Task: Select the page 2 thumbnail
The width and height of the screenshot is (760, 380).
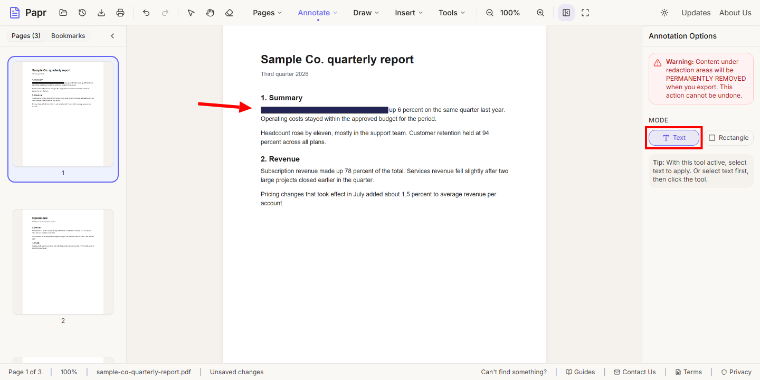Action: tap(63, 262)
